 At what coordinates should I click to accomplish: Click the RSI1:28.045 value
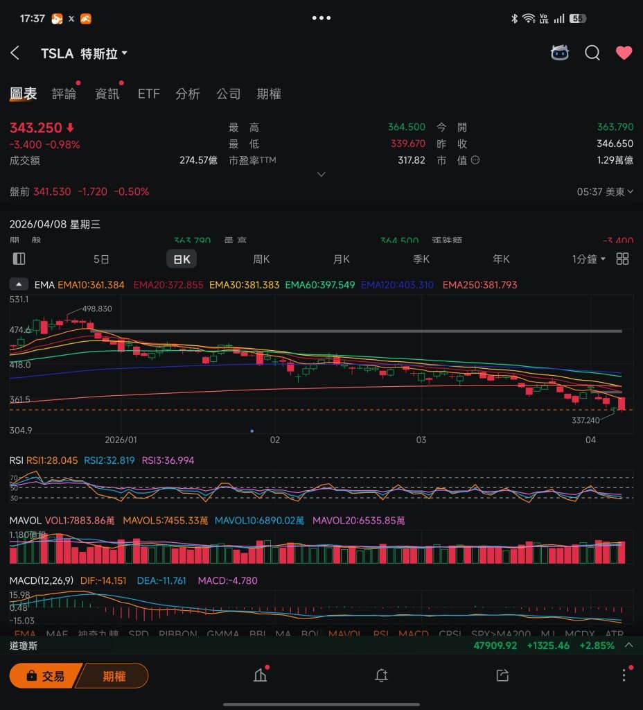pos(52,460)
